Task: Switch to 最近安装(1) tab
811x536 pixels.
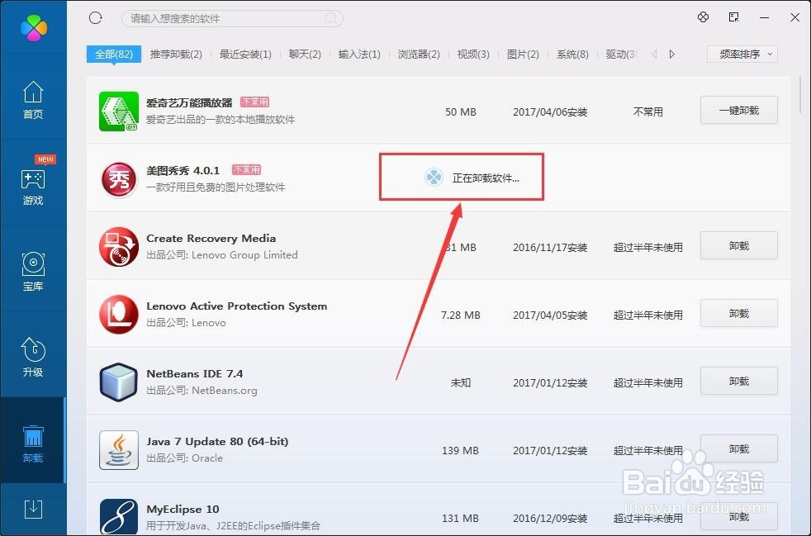Action: [x=245, y=54]
